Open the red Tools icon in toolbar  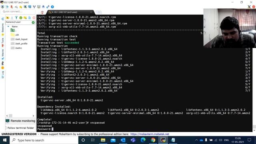12,7
